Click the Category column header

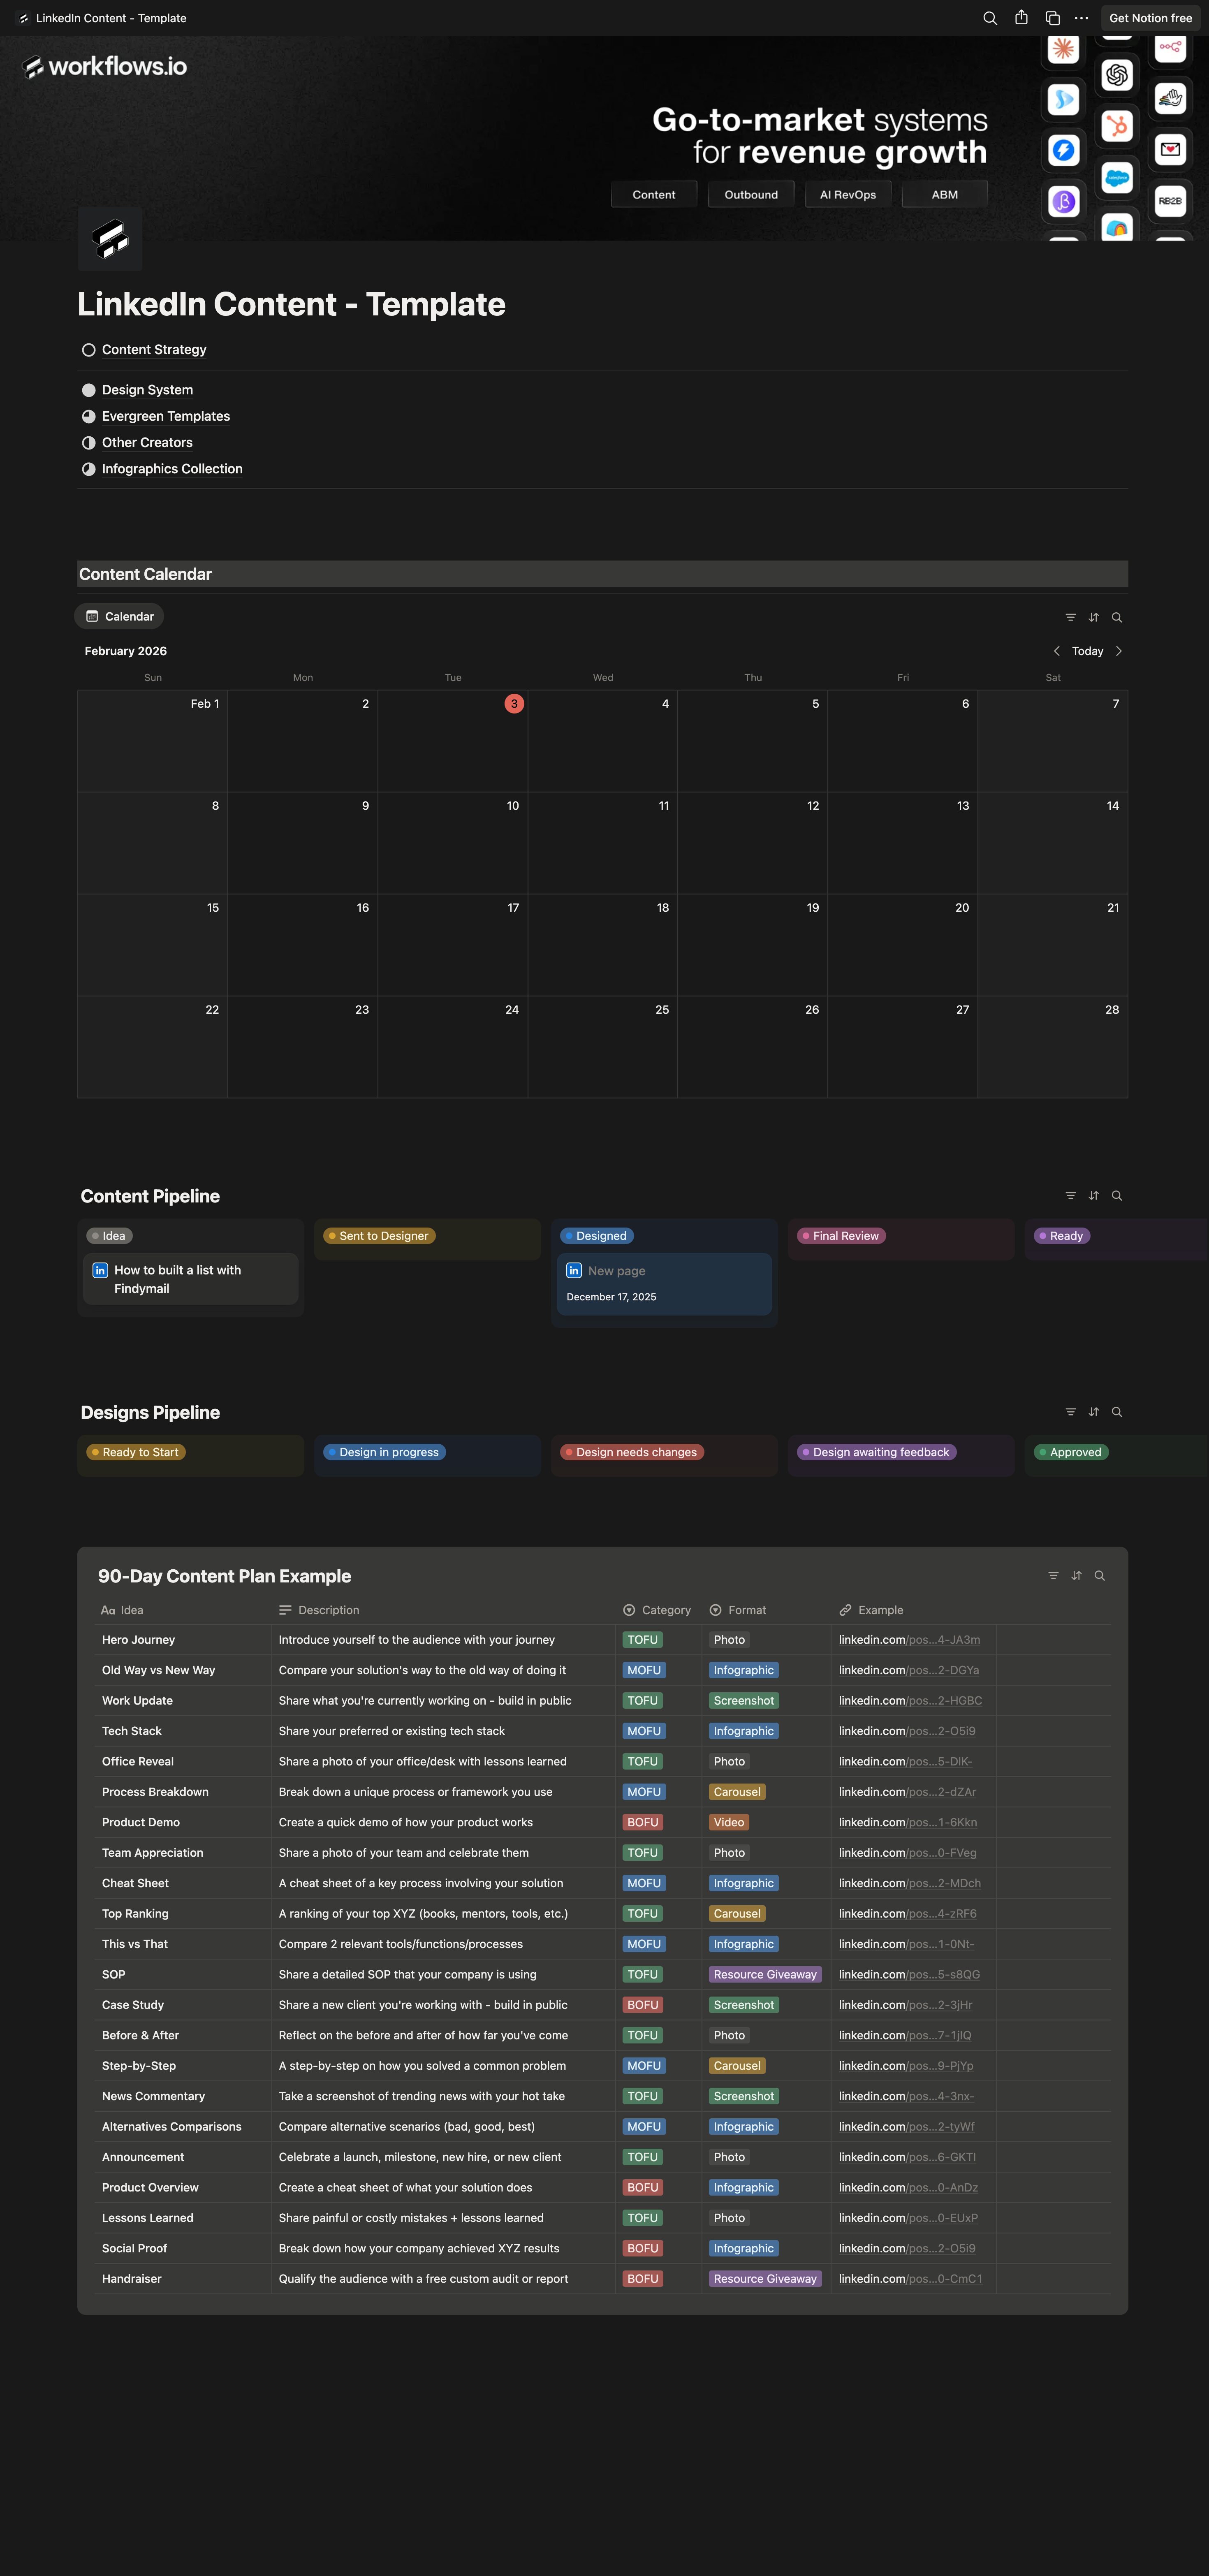(x=658, y=1610)
